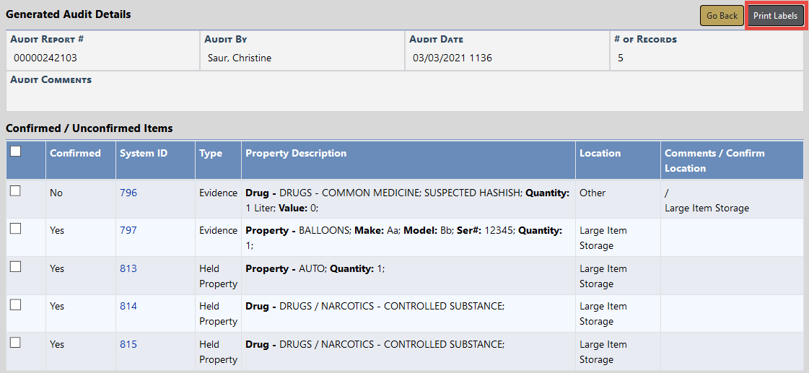
Task: Toggle the select-all checkbox in table header
Action: click(x=16, y=152)
